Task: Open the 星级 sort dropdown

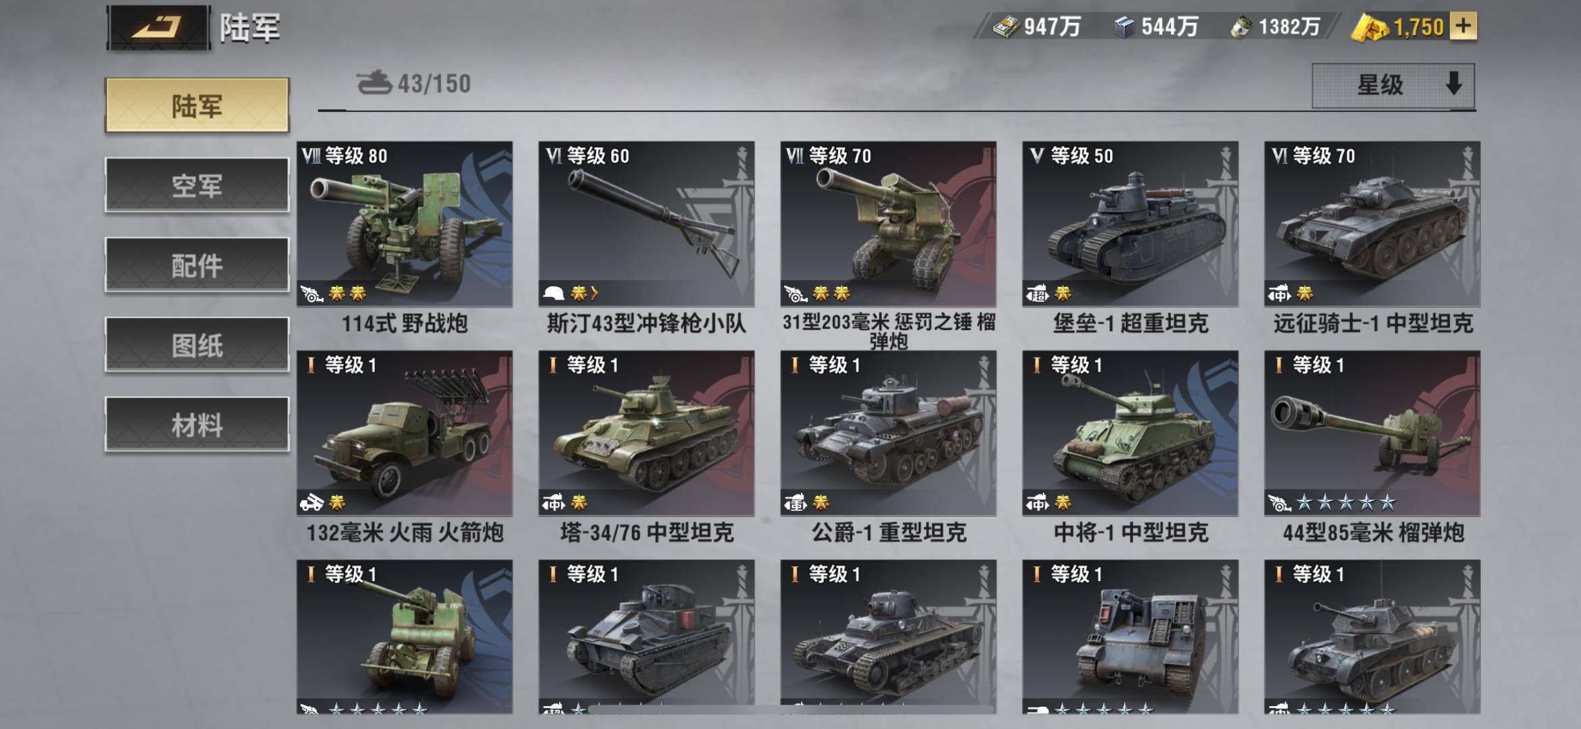Action: 1393,85
